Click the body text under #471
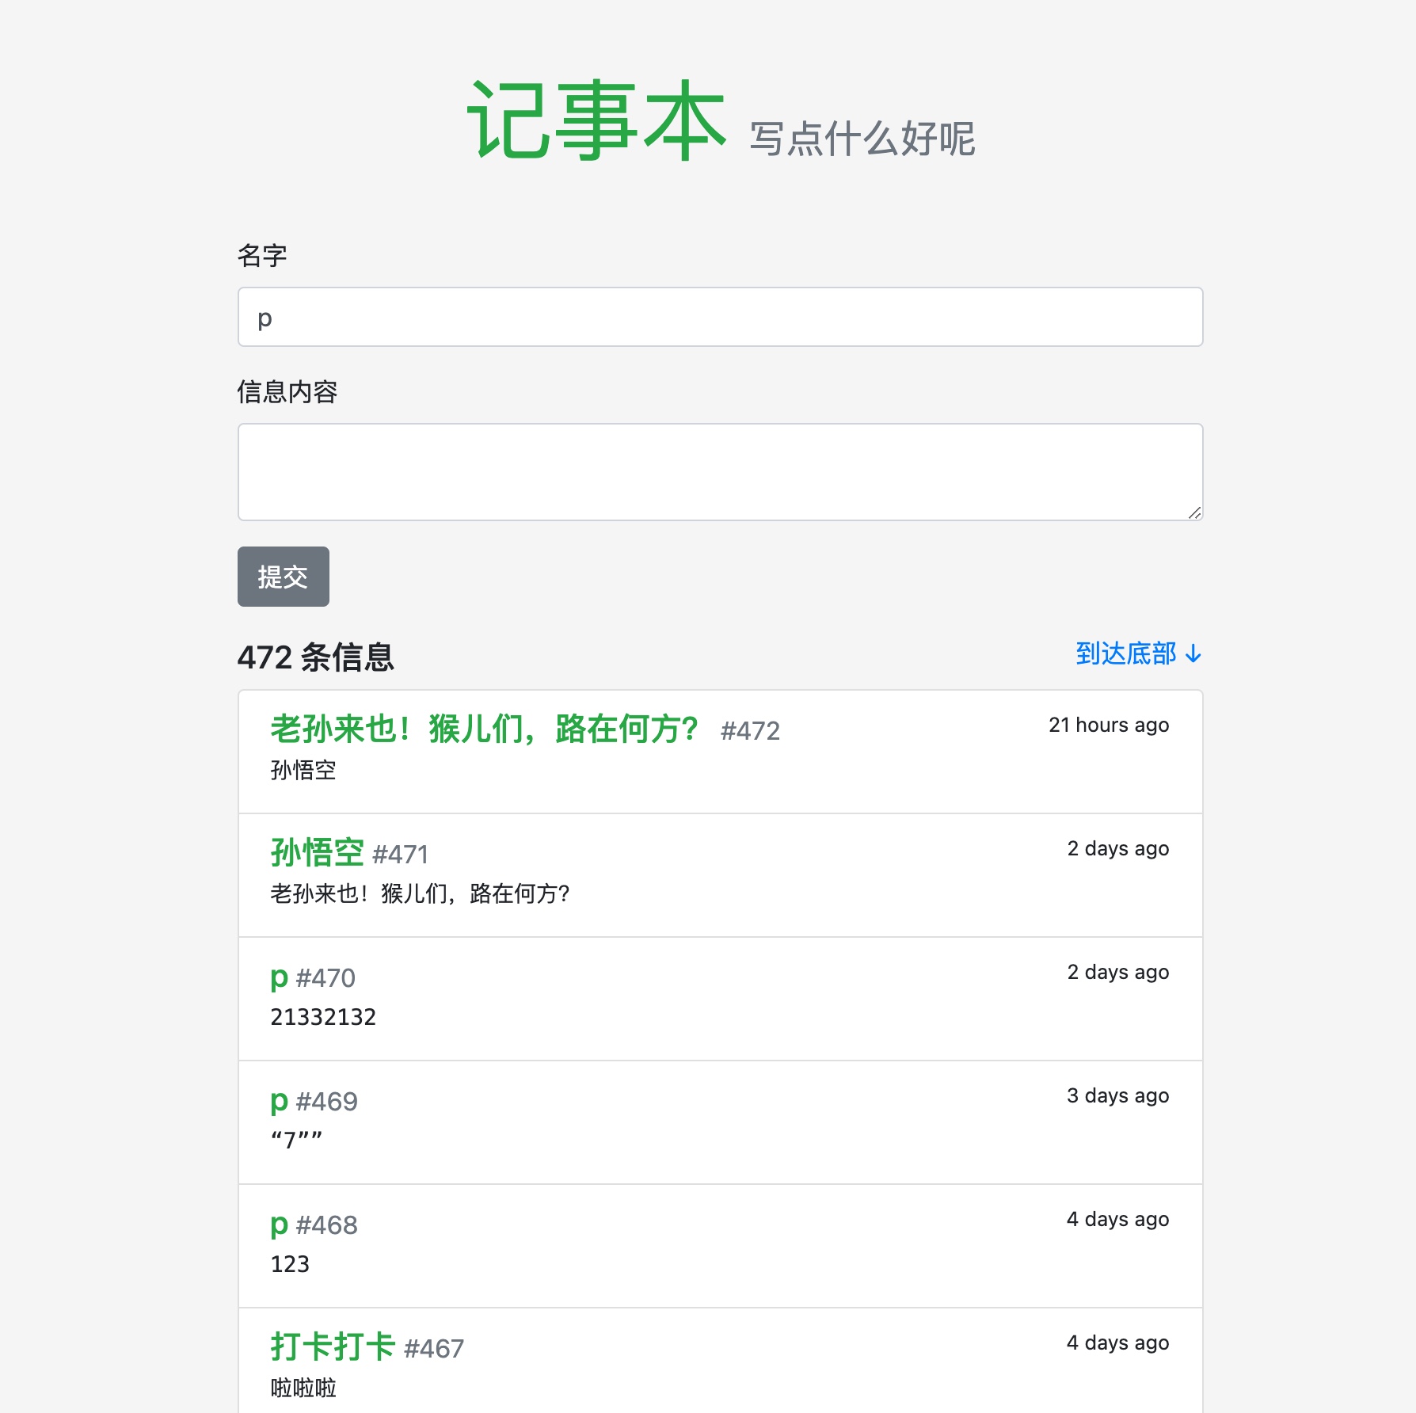The height and width of the screenshot is (1413, 1416). (420, 893)
